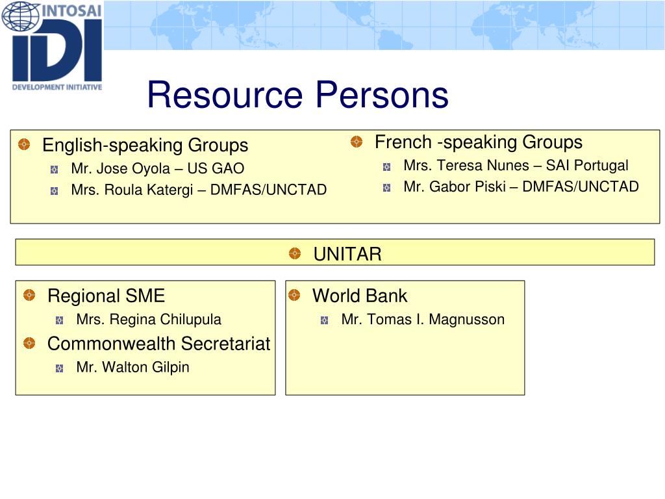Click square bullet next to Mr. Gabor Piski
The width and height of the screenshot is (665, 499).
click(387, 188)
